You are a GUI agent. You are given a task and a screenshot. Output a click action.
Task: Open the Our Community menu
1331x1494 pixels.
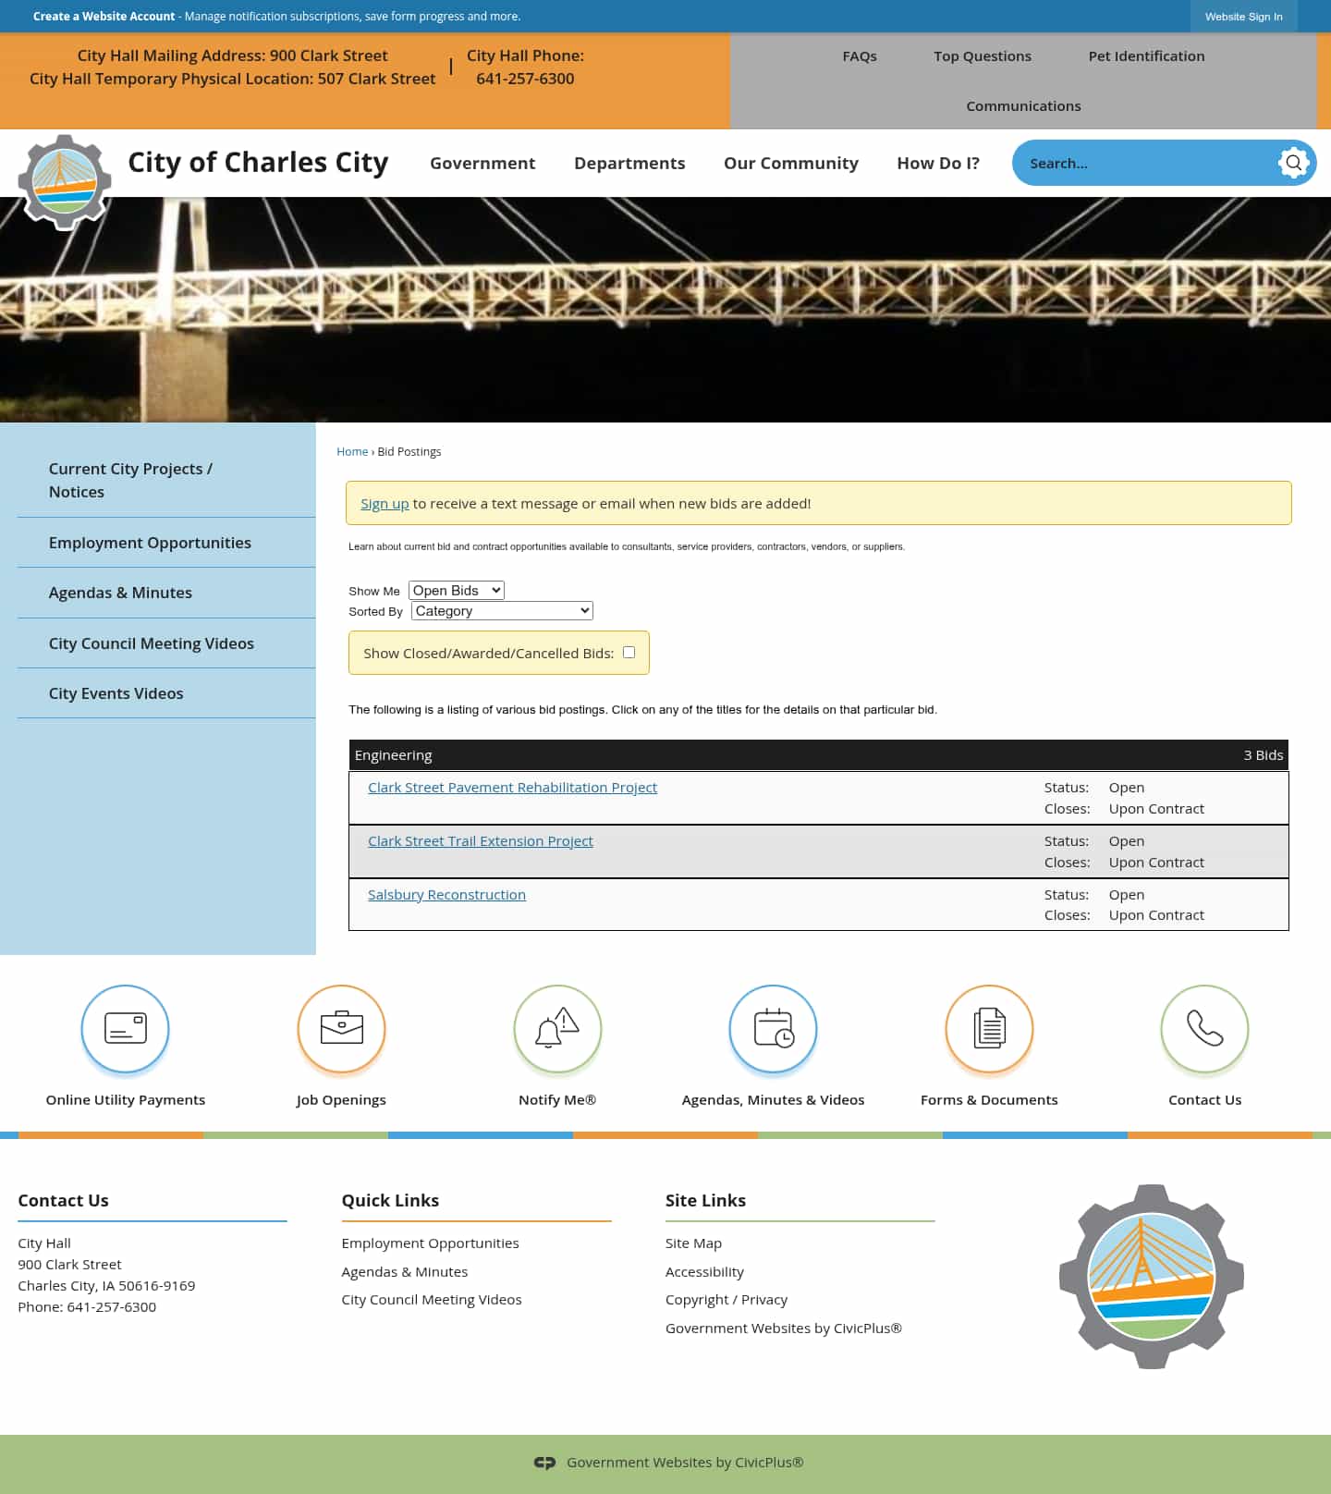tap(791, 163)
